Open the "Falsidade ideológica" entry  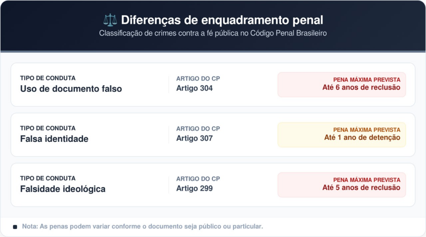click(63, 189)
